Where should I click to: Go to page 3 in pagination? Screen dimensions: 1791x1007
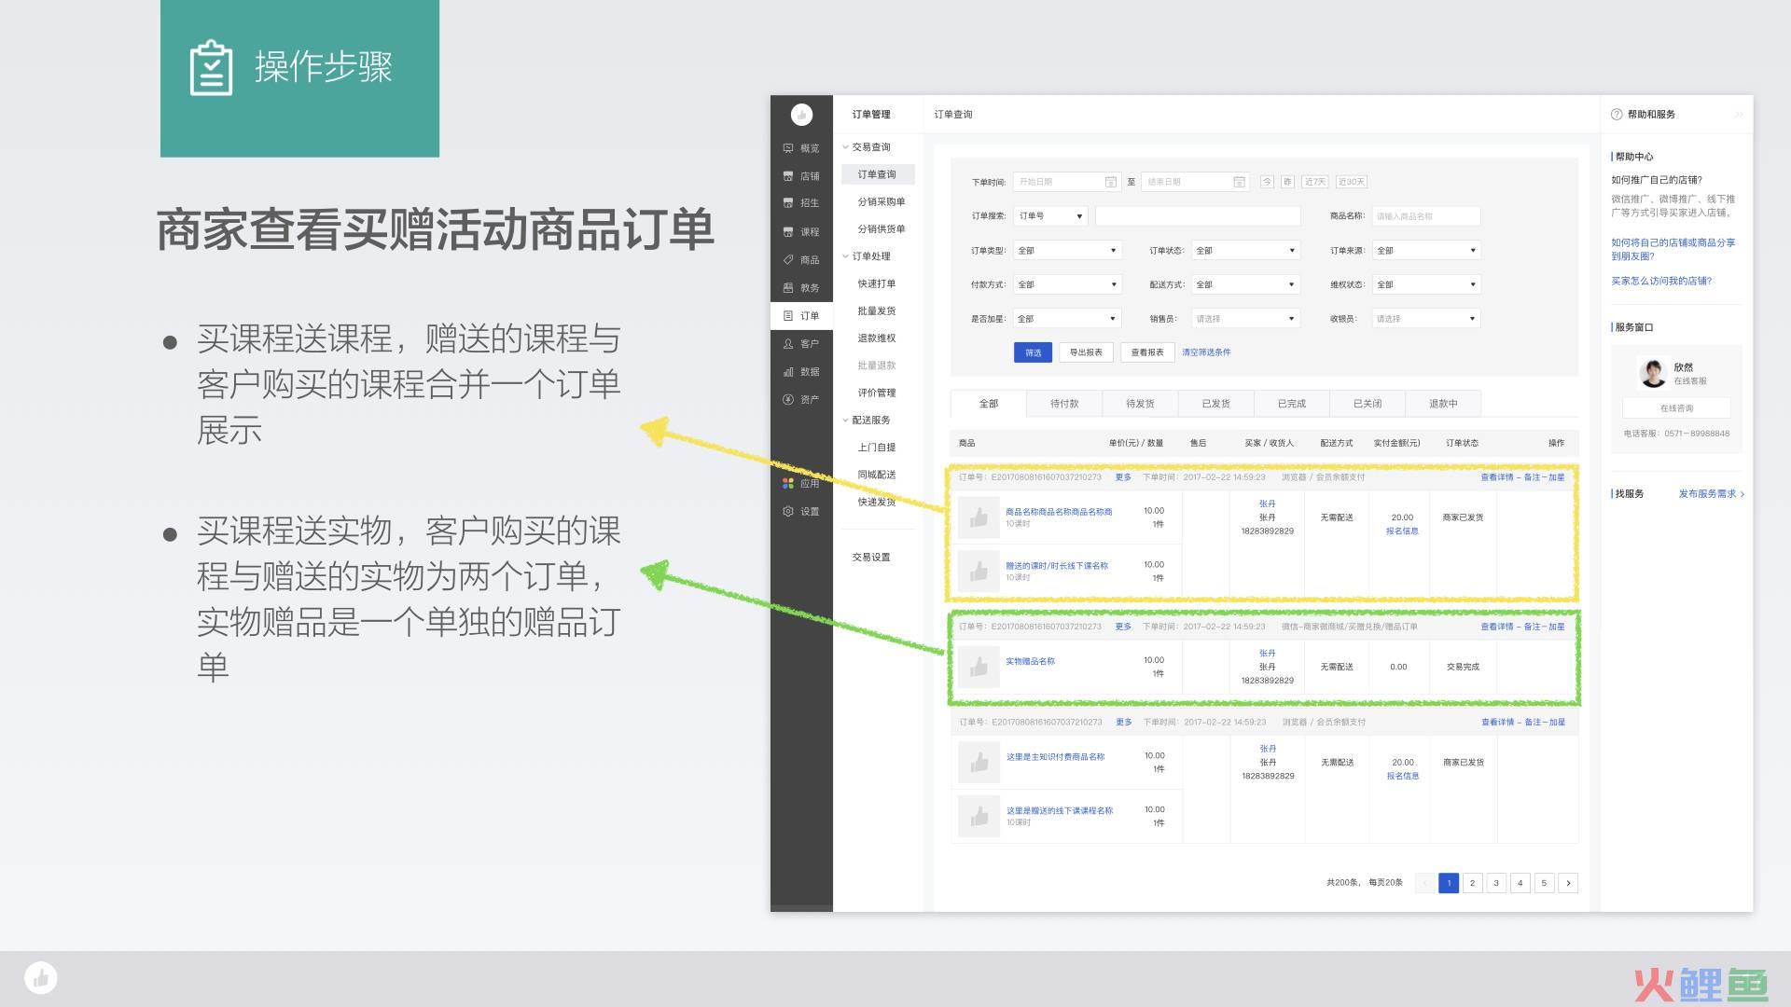[x=1496, y=883]
